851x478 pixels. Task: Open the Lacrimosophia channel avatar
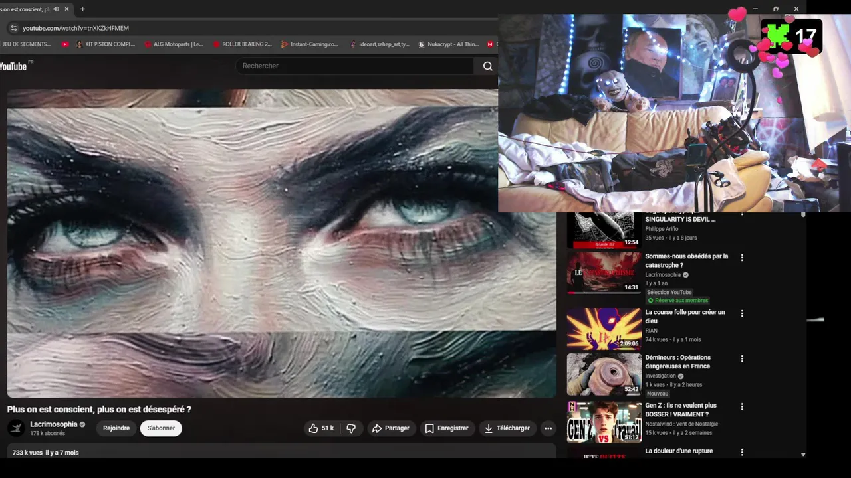[x=16, y=428]
